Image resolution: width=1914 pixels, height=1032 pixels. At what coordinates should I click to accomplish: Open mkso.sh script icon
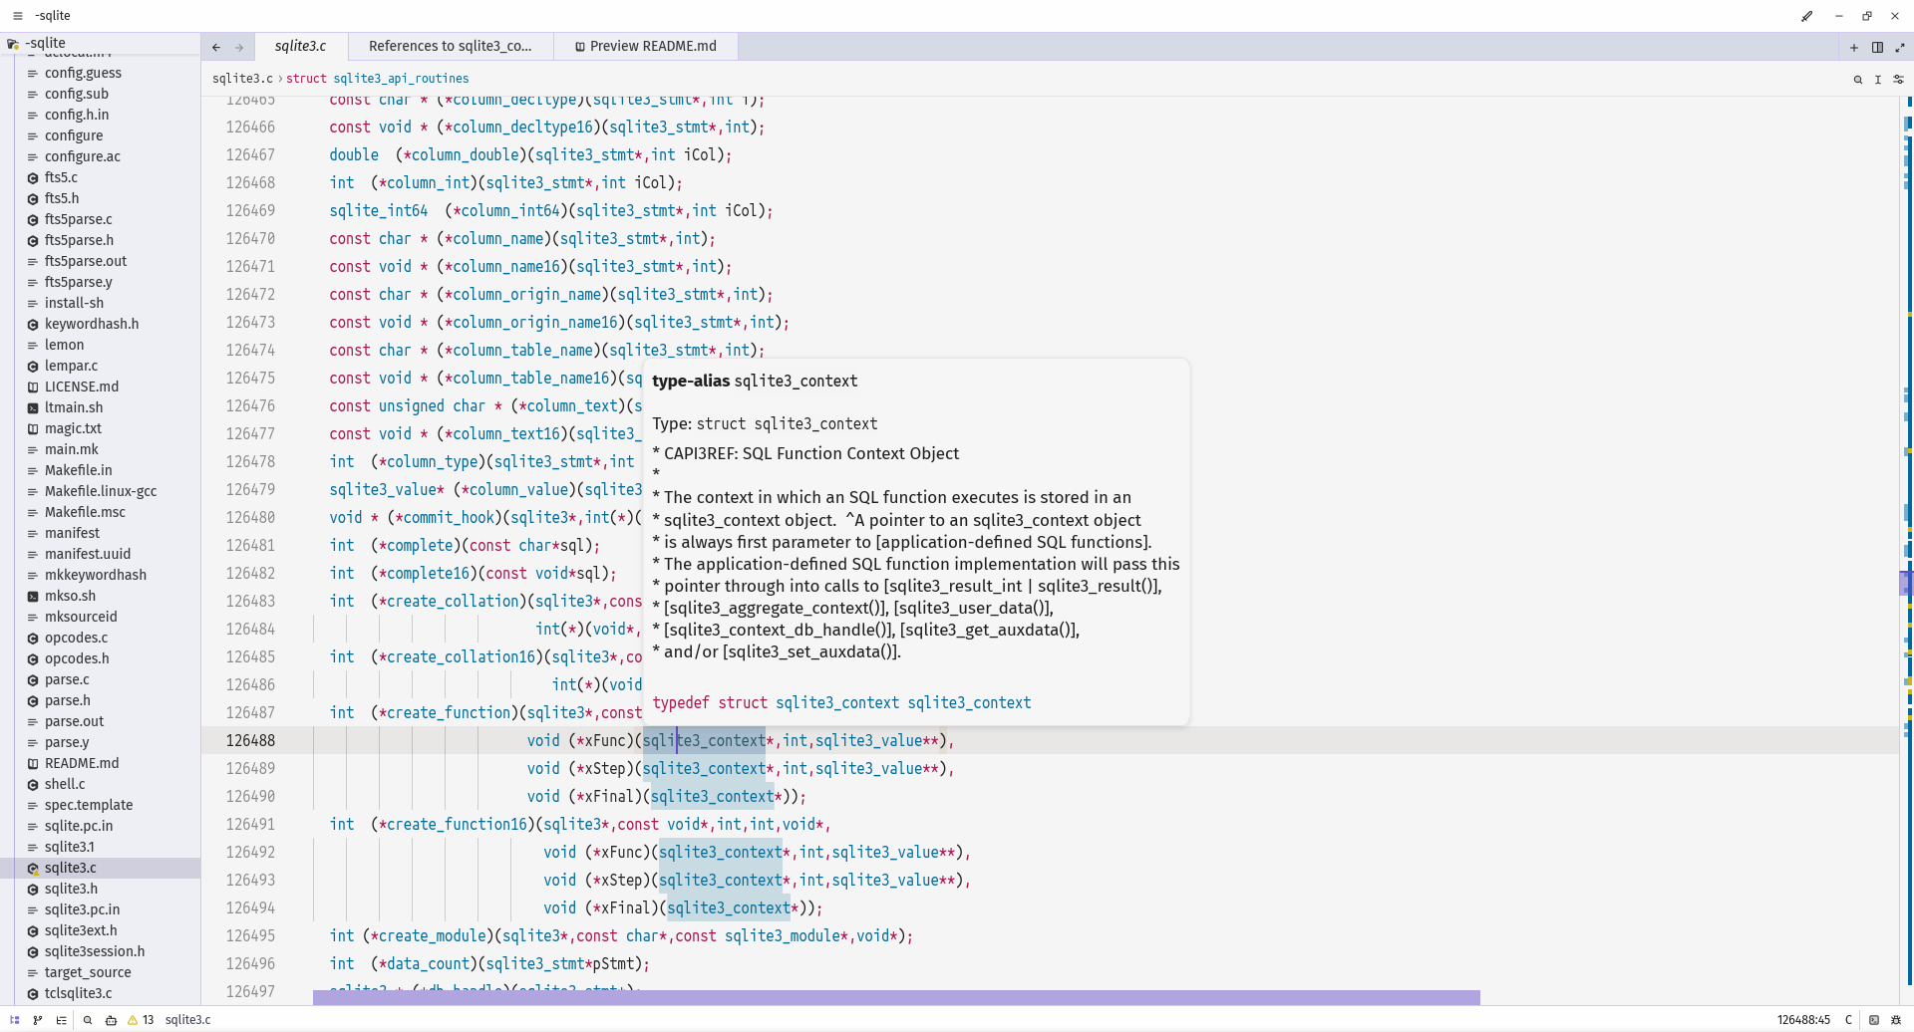(x=33, y=597)
